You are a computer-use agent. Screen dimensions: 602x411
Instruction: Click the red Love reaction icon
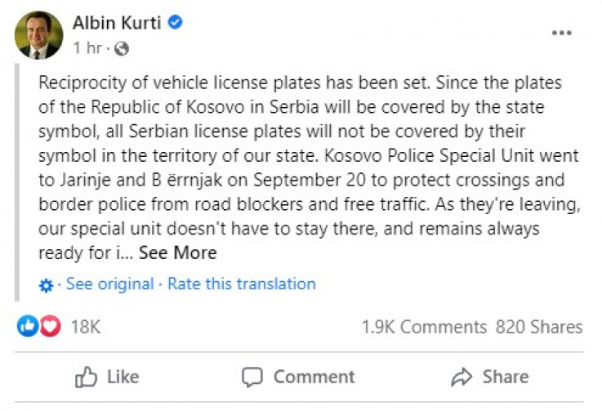point(50,327)
